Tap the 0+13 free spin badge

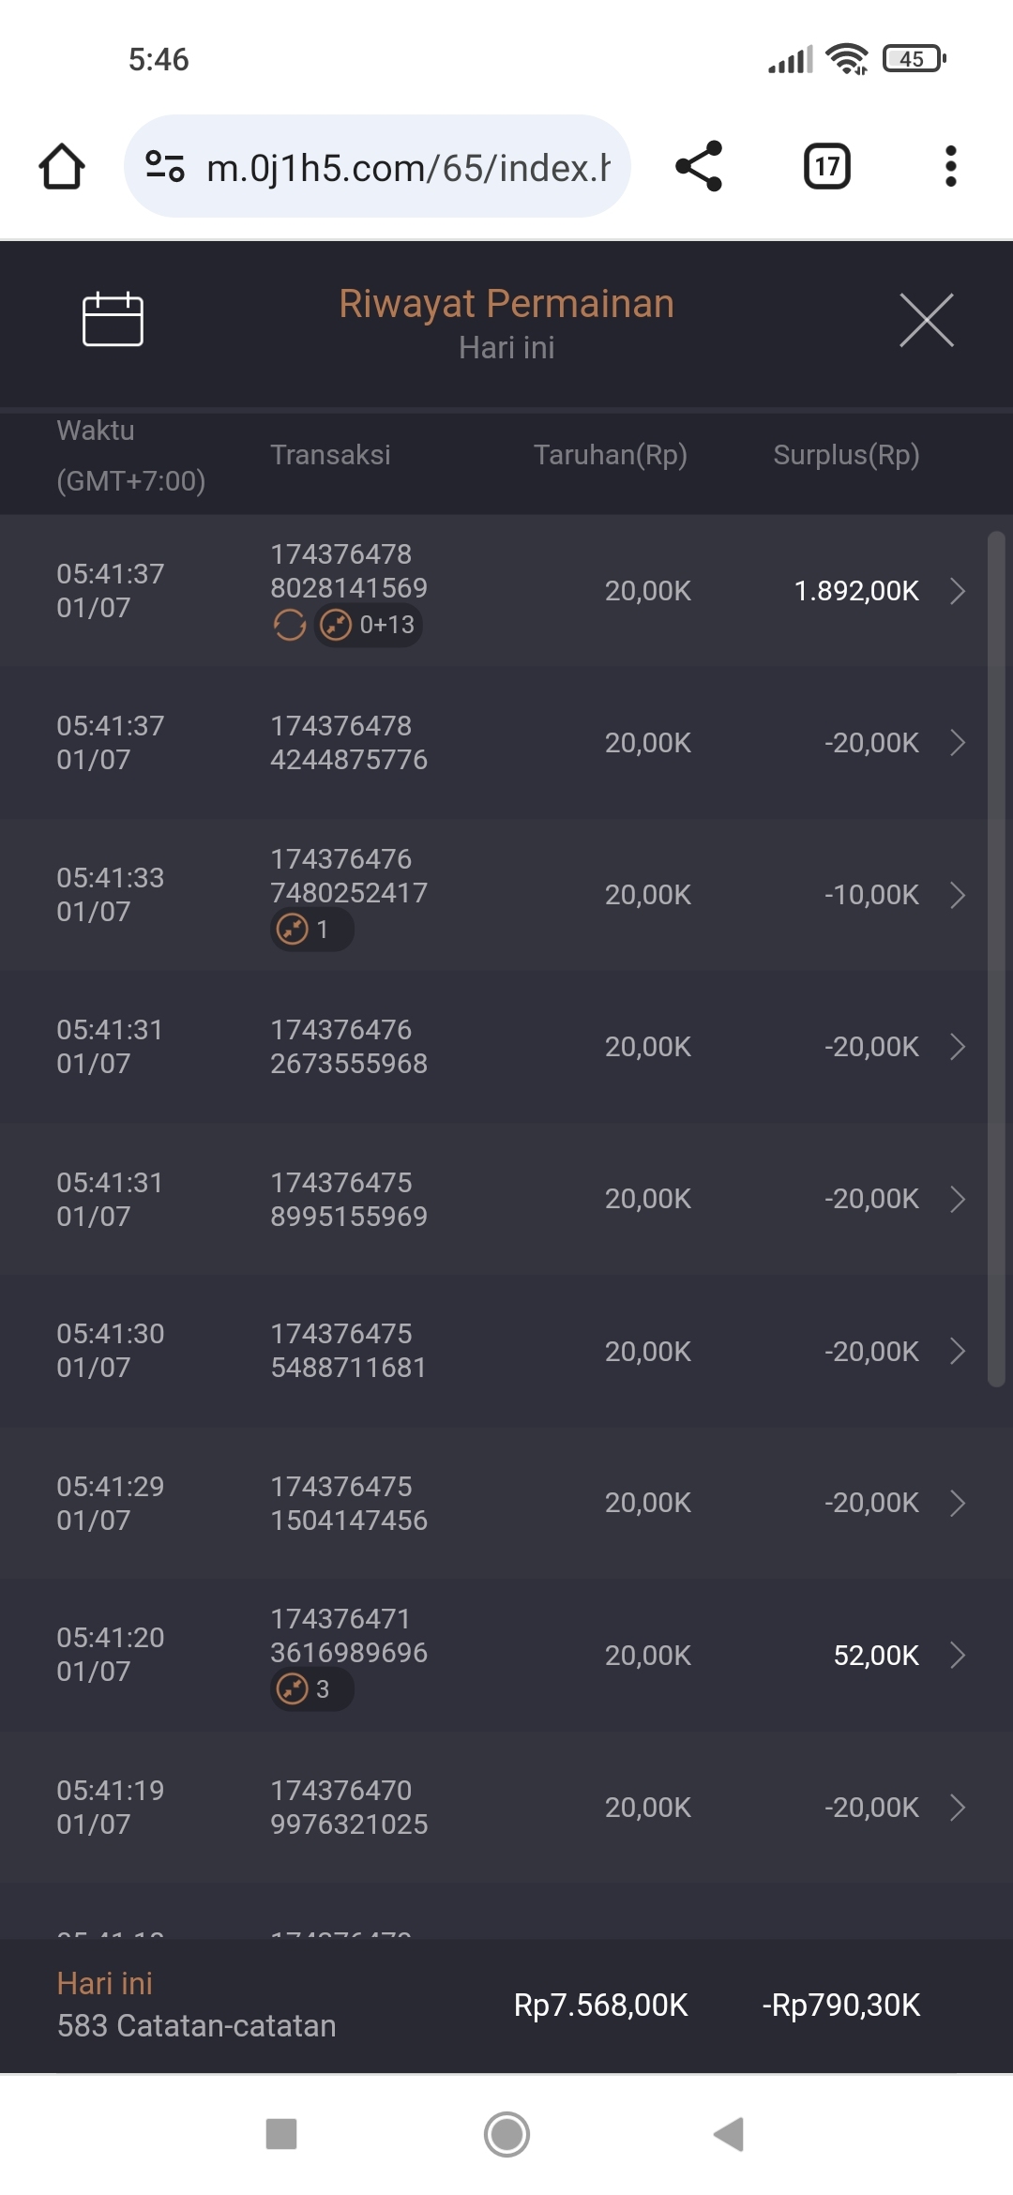coord(369,625)
